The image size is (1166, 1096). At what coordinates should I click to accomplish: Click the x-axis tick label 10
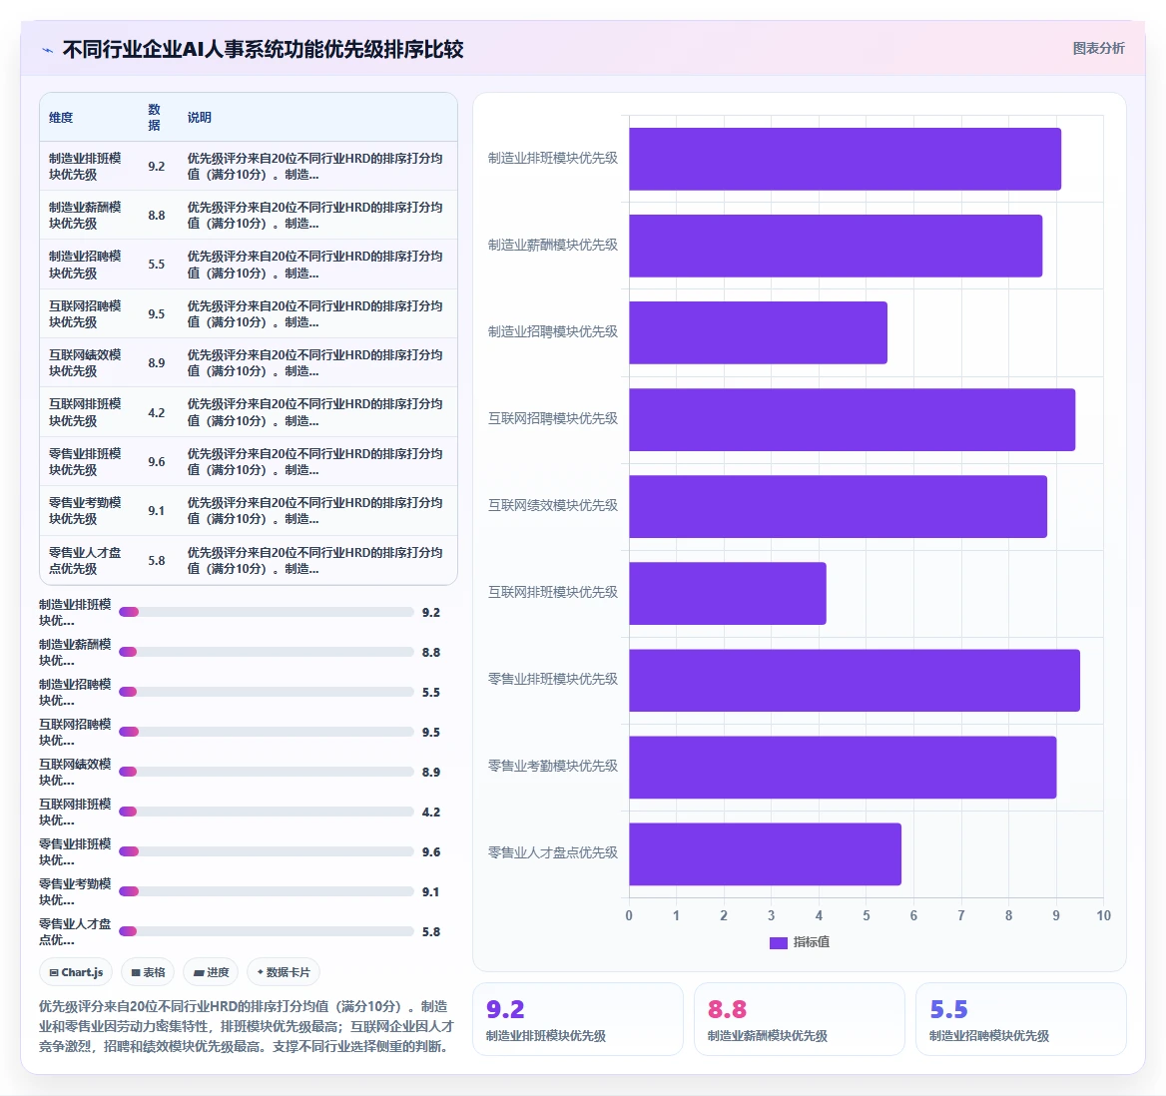tap(1103, 915)
